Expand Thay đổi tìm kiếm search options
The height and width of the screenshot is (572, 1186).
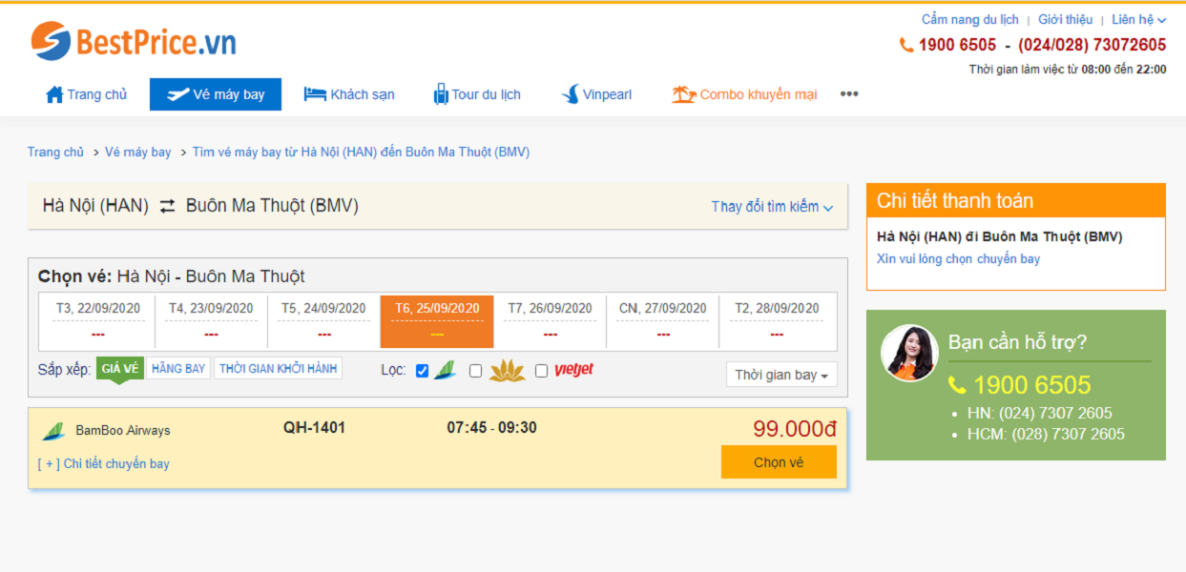772,207
